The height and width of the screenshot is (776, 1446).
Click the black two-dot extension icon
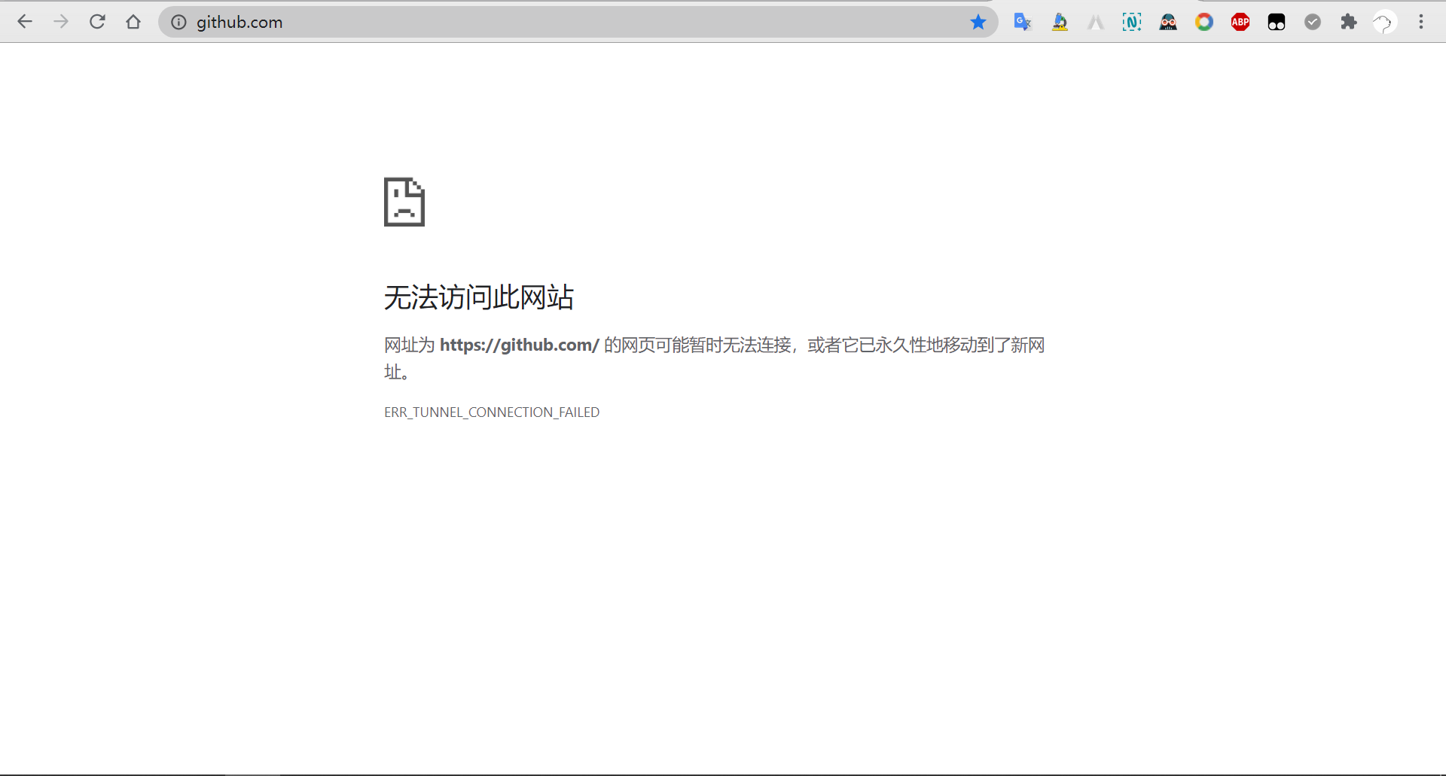click(1277, 22)
